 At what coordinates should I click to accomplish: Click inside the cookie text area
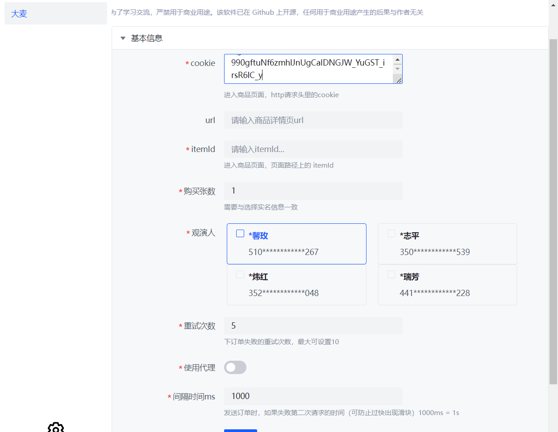(x=308, y=69)
